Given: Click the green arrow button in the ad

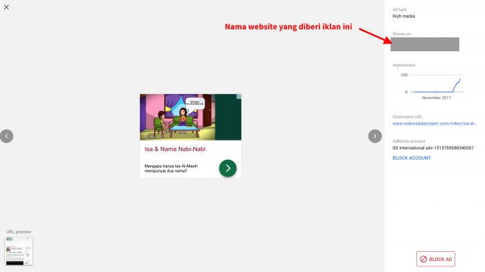Looking at the screenshot, I should click(x=228, y=168).
